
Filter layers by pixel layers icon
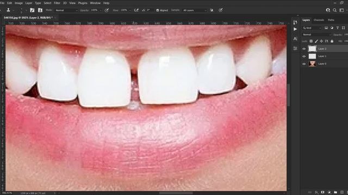326,28
